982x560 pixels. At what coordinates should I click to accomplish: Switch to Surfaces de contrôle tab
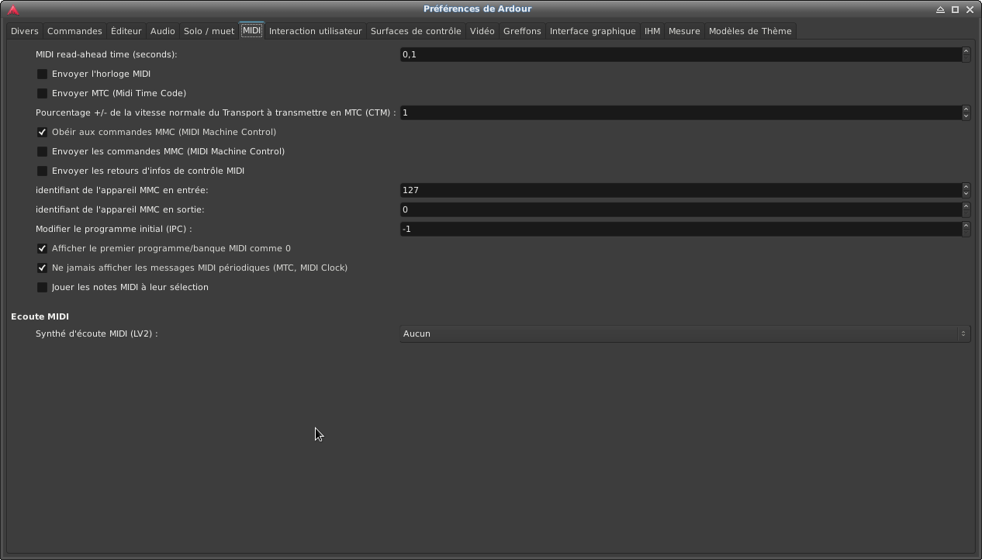416,31
